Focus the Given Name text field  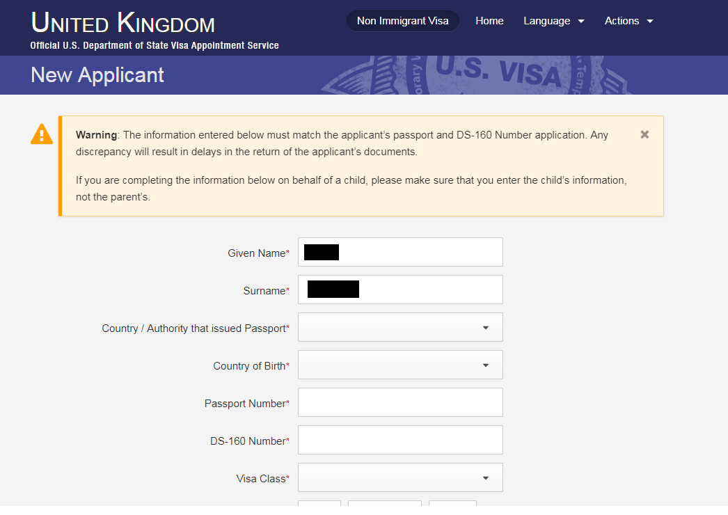click(400, 252)
